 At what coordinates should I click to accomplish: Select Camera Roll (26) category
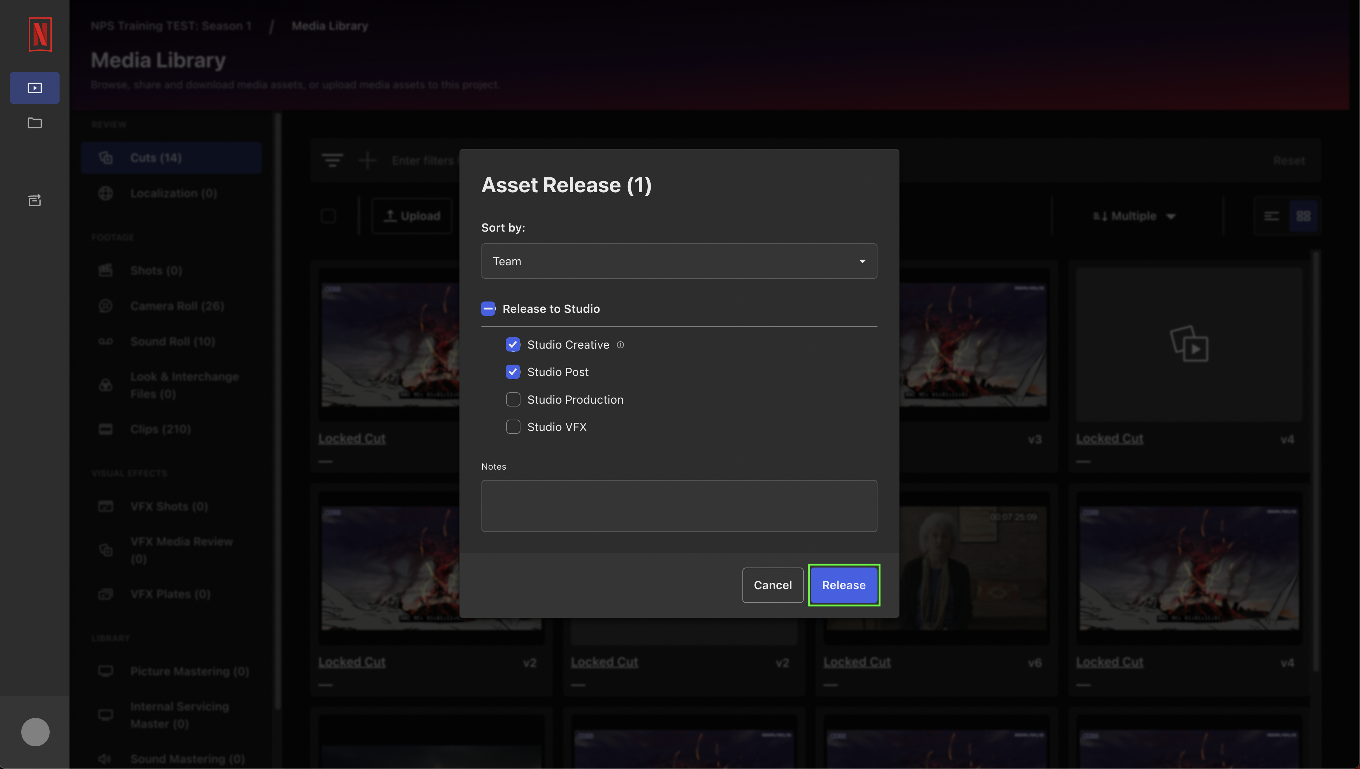coord(172,306)
